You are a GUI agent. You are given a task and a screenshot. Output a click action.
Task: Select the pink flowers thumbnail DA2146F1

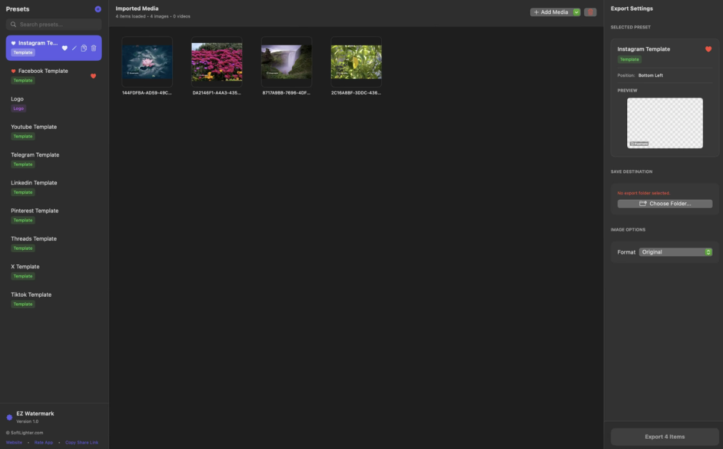[217, 62]
